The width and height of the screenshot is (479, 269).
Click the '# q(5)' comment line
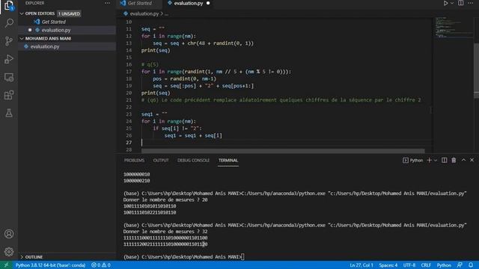(150, 64)
